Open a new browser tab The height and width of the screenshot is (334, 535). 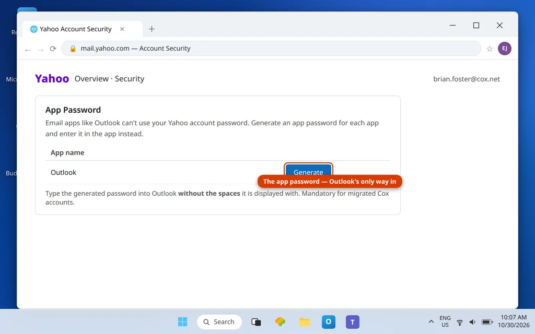[x=152, y=29]
